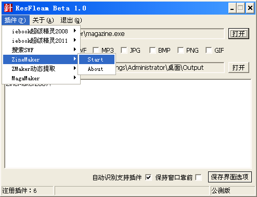
Task: Expand submenu arrow for ZMaker动态提取
Action: tap(75, 68)
